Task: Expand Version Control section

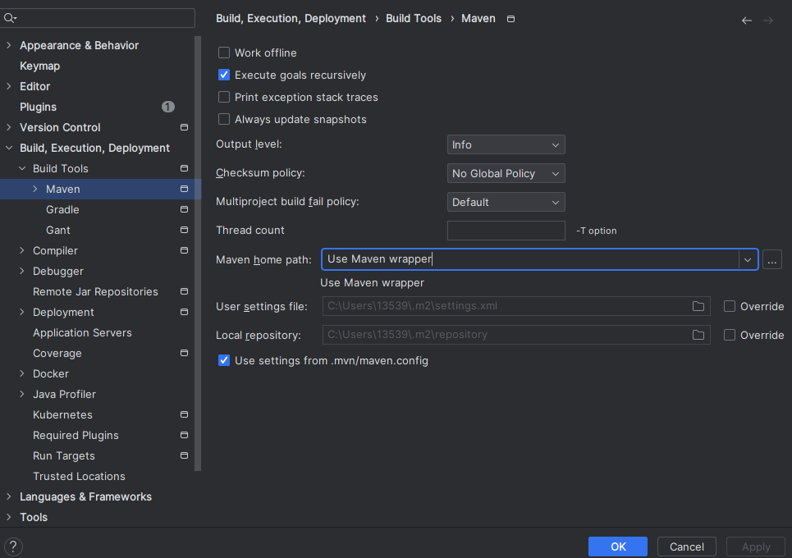Action: click(x=8, y=127)
